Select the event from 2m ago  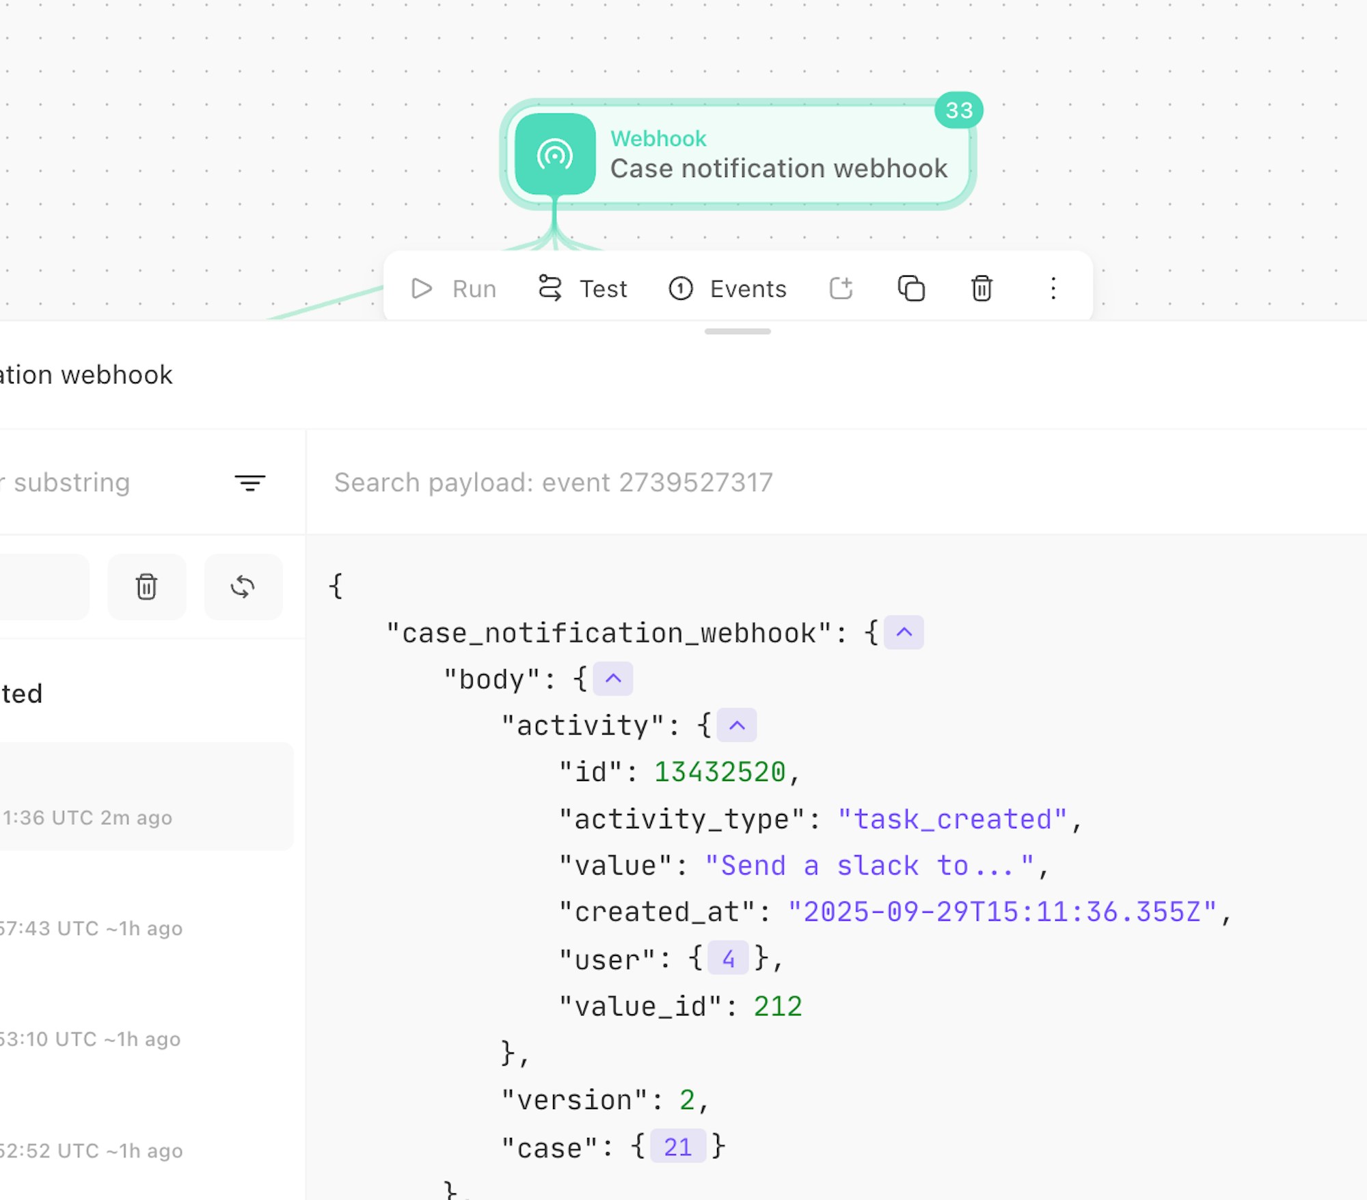(144, 796)
